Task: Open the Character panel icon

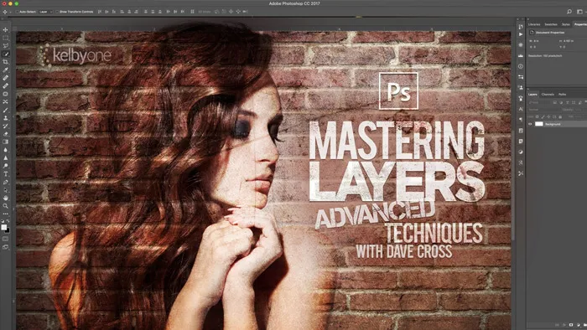Action: tap(521, 109)
